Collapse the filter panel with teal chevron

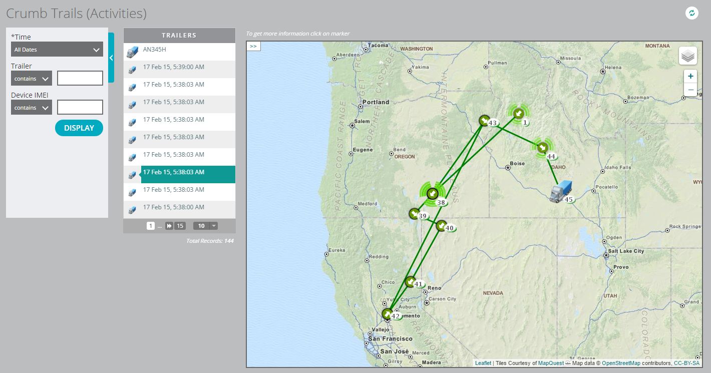111,58
